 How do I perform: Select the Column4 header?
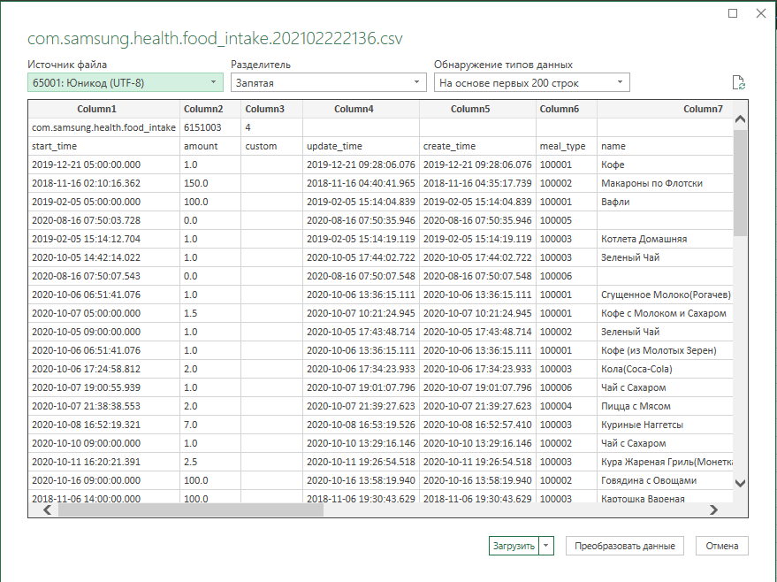[361, 109]
